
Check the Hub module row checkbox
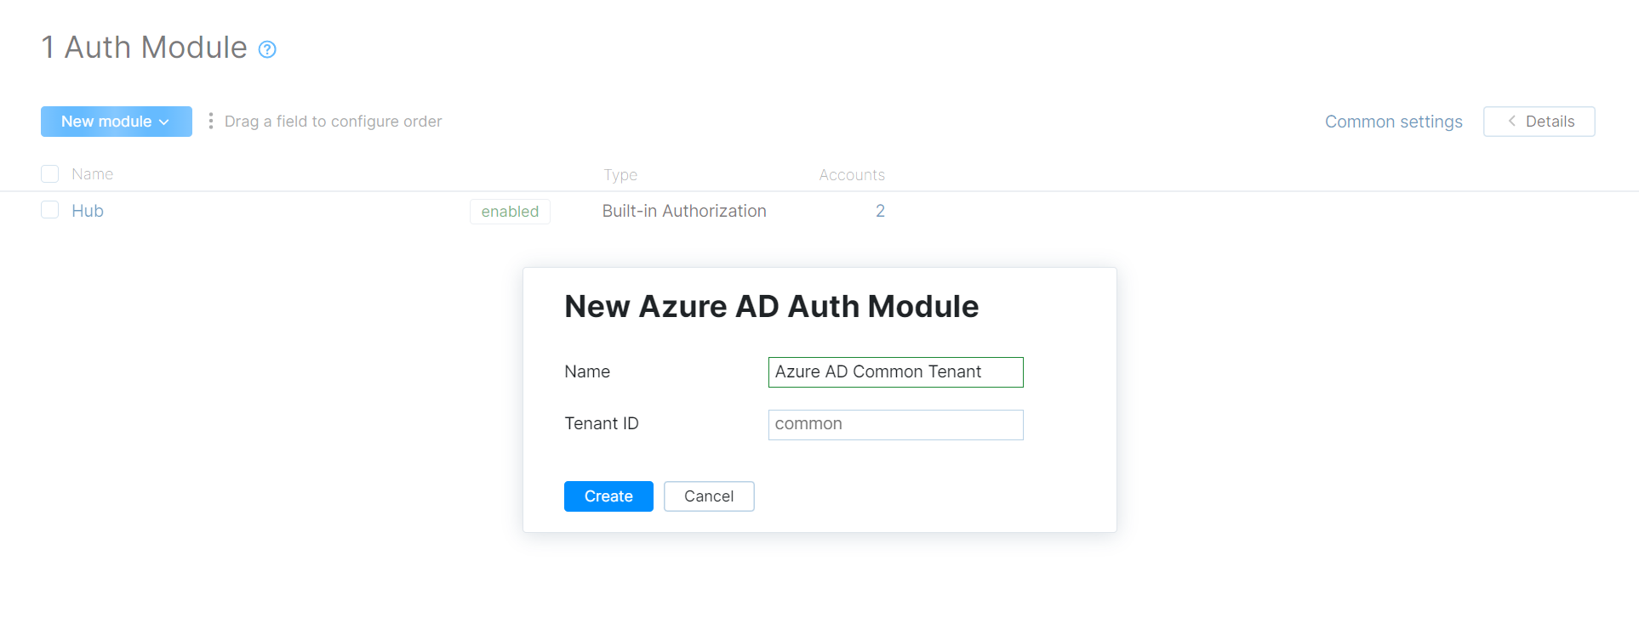50,210
